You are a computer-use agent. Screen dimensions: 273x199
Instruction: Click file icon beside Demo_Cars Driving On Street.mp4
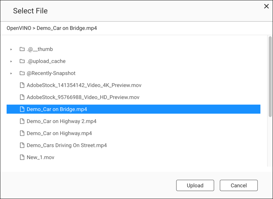[x=22, y=145]
